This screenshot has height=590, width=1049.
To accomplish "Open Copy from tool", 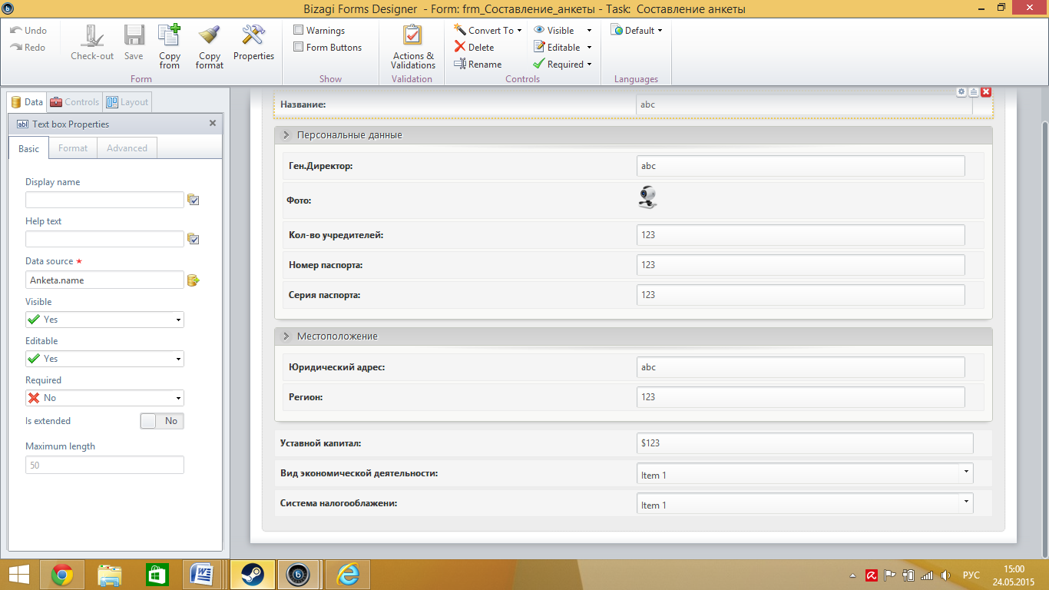I will point(170,46).
